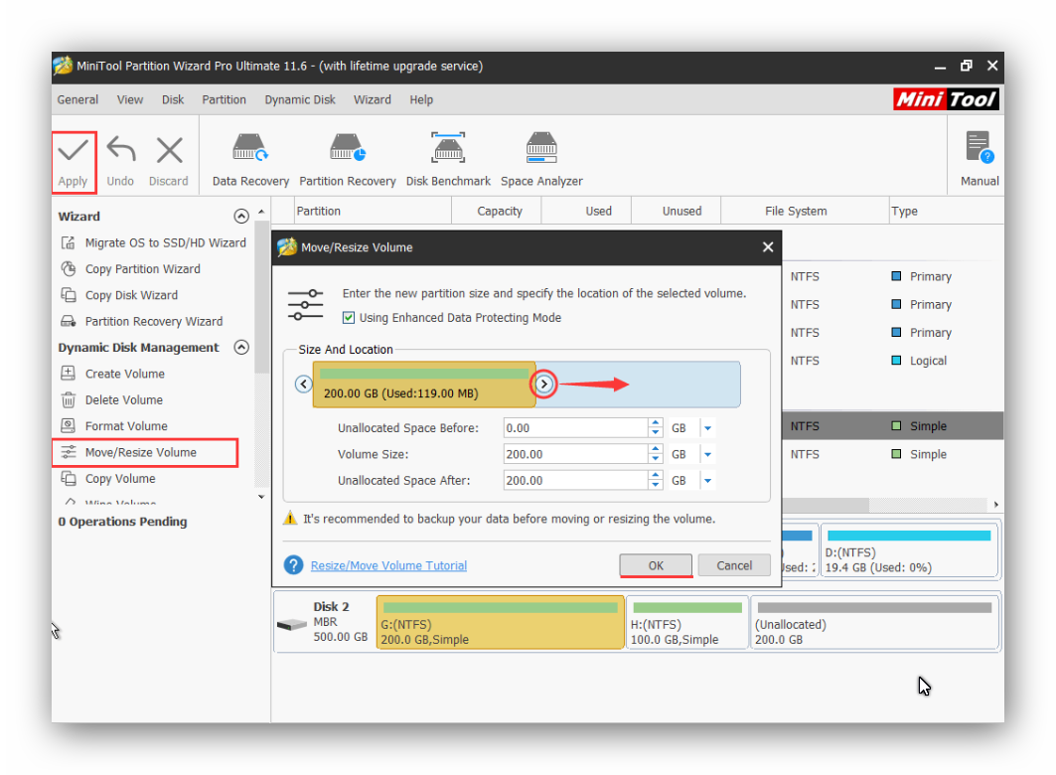Image resolution: width=1056 pixels, height=775 pixels.
Task: Open unit dropdown for Unallocated Space Before
Action: [x=708, y=428]
